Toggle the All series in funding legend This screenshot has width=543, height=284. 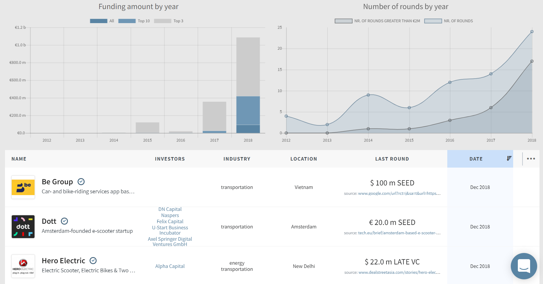point(102,21)
